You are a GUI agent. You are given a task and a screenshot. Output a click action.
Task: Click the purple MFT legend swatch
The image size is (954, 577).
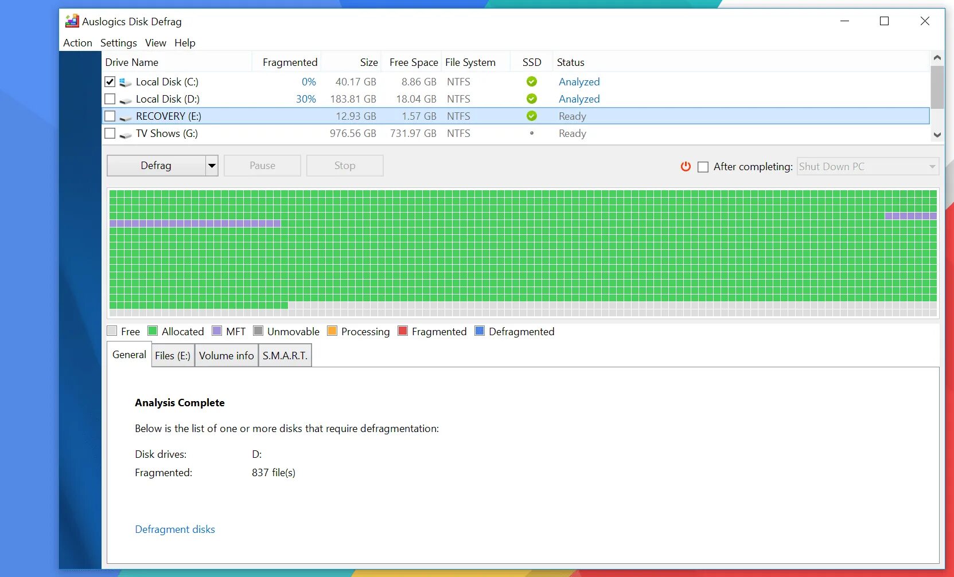click(x=217, y=331)
